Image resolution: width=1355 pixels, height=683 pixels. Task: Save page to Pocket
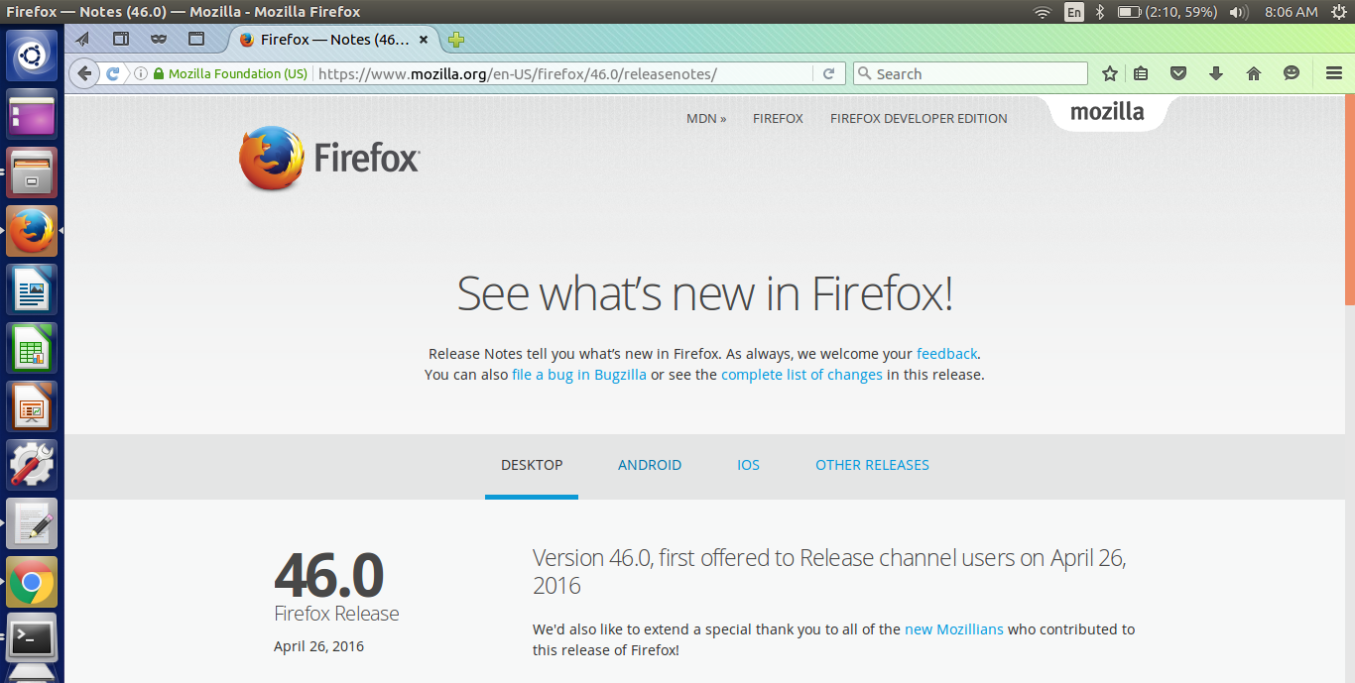tap(1178, 73)
